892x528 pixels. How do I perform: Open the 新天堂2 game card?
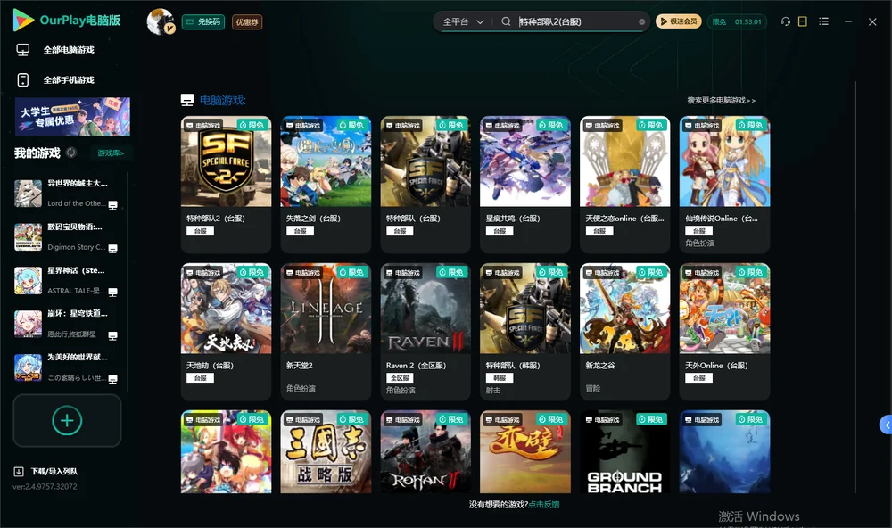[326, 332]
